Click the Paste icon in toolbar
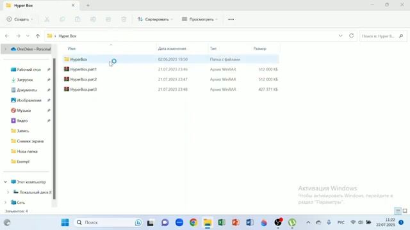Viewport: 410px width, 230px height. click(78, 19)
